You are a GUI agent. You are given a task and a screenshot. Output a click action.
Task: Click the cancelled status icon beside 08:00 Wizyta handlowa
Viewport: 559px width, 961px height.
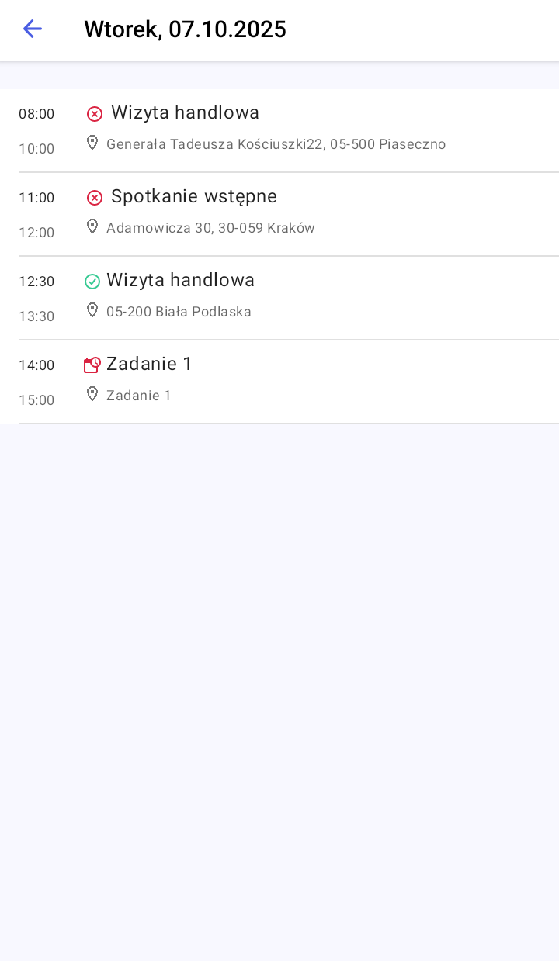94,114
